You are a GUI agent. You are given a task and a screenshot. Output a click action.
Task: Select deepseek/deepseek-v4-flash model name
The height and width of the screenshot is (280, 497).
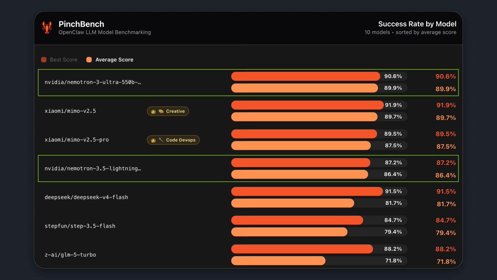coord(86,197)
